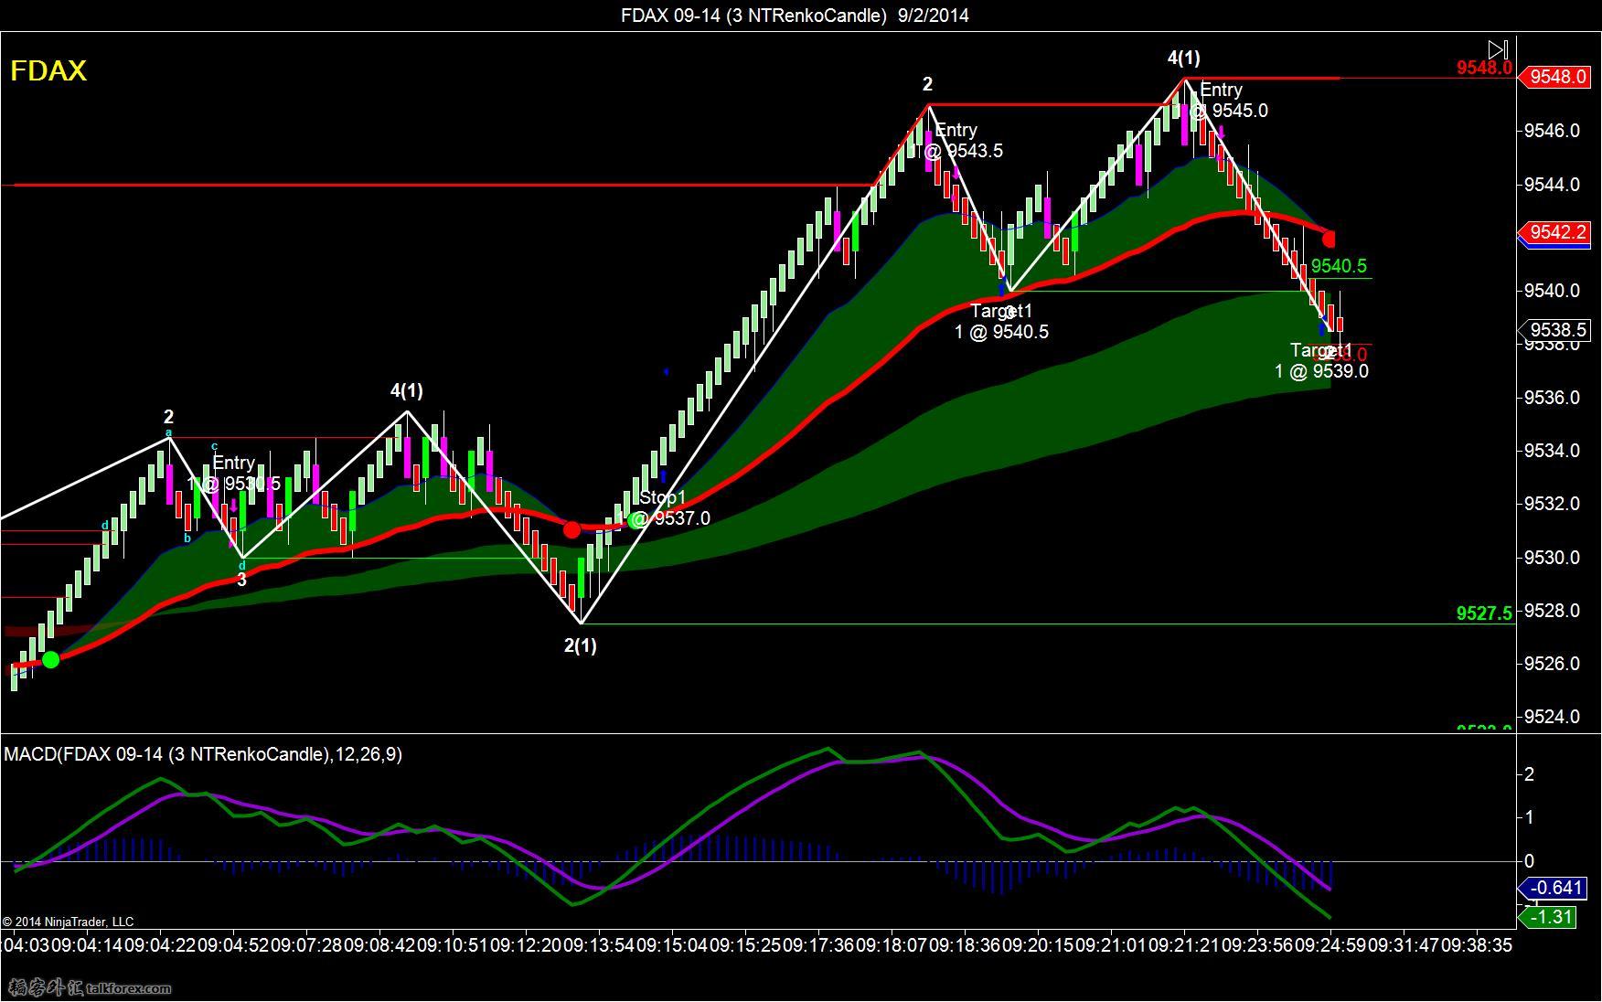Click the 09:21:21 time axis label
Viewport: 1602px width, 1002px height.
click(1182, 945)
